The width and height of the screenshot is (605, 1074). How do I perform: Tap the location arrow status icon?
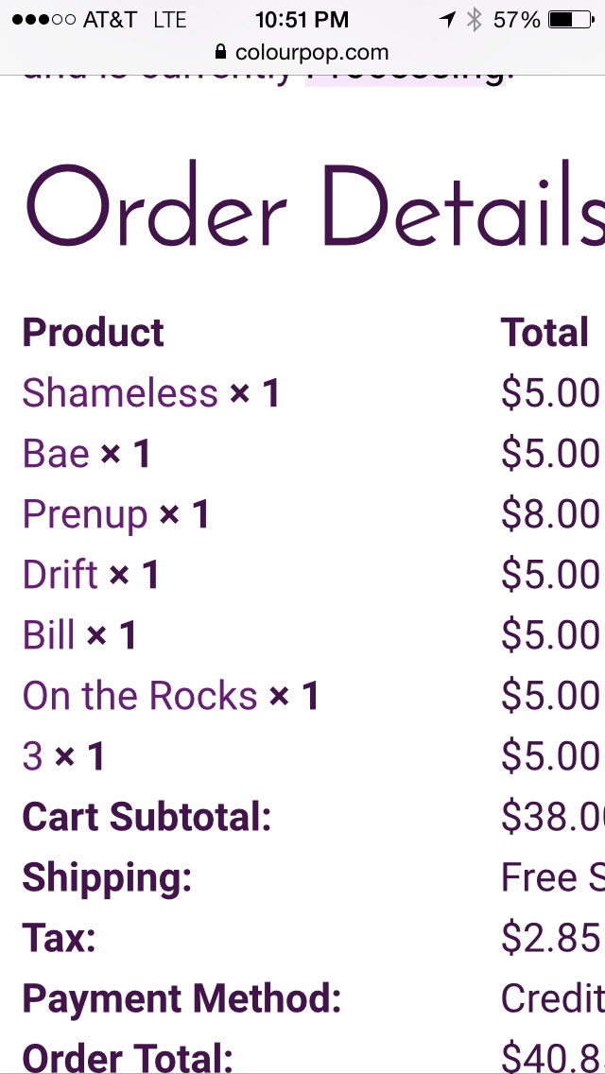point(447,20)
